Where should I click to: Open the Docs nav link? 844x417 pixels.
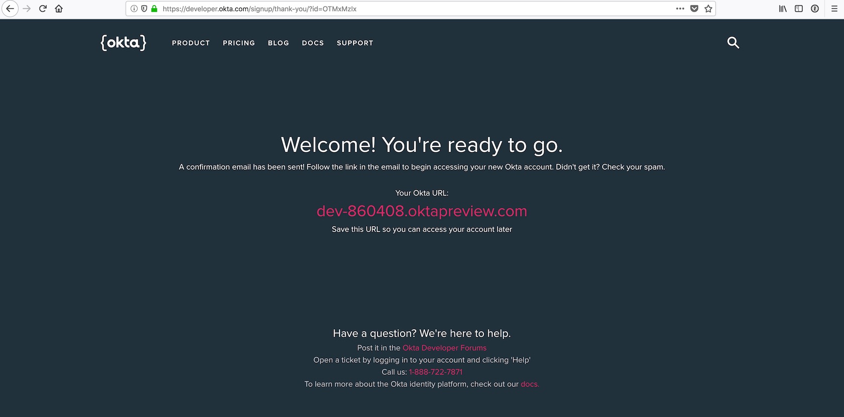click(x=313, y=43)
